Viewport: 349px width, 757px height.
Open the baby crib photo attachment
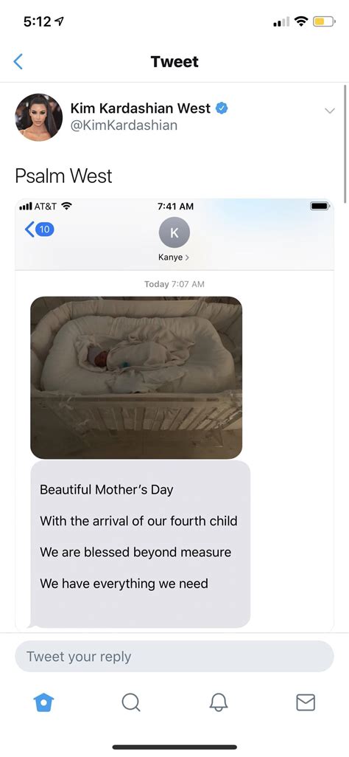136,378
